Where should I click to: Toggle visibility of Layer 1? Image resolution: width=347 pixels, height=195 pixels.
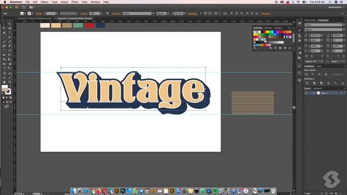pos(306,93)
